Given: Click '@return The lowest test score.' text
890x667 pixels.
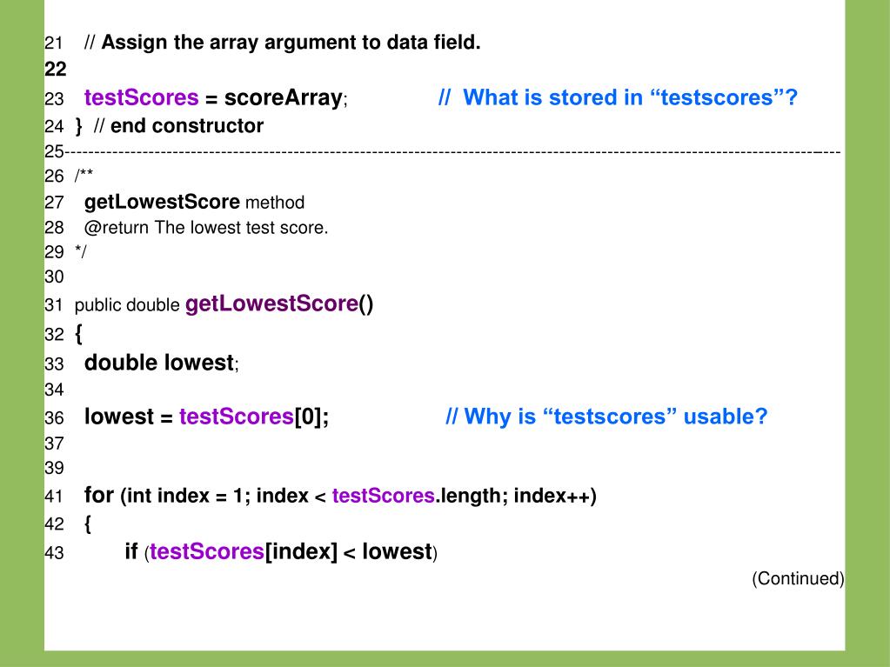Looking at the screenshot, I should (206, 228).
